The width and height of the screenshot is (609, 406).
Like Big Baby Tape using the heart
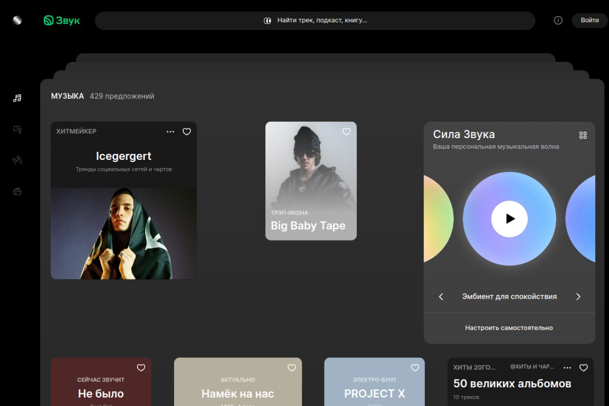(346, 131)
